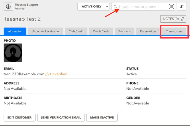190x126 pixels.
Task: Click the QR code scan icon
Action: 171,7
